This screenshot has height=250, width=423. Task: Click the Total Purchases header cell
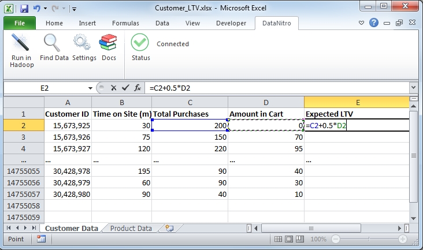190,114
